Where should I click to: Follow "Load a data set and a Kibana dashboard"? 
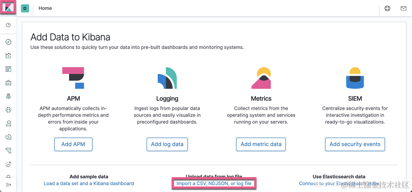[x=89, y=184]
